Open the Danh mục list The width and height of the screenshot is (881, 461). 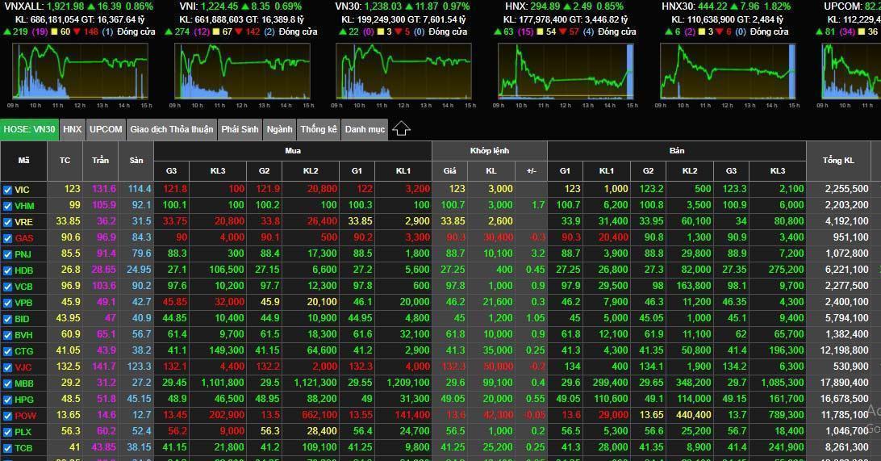click(365, 129)
